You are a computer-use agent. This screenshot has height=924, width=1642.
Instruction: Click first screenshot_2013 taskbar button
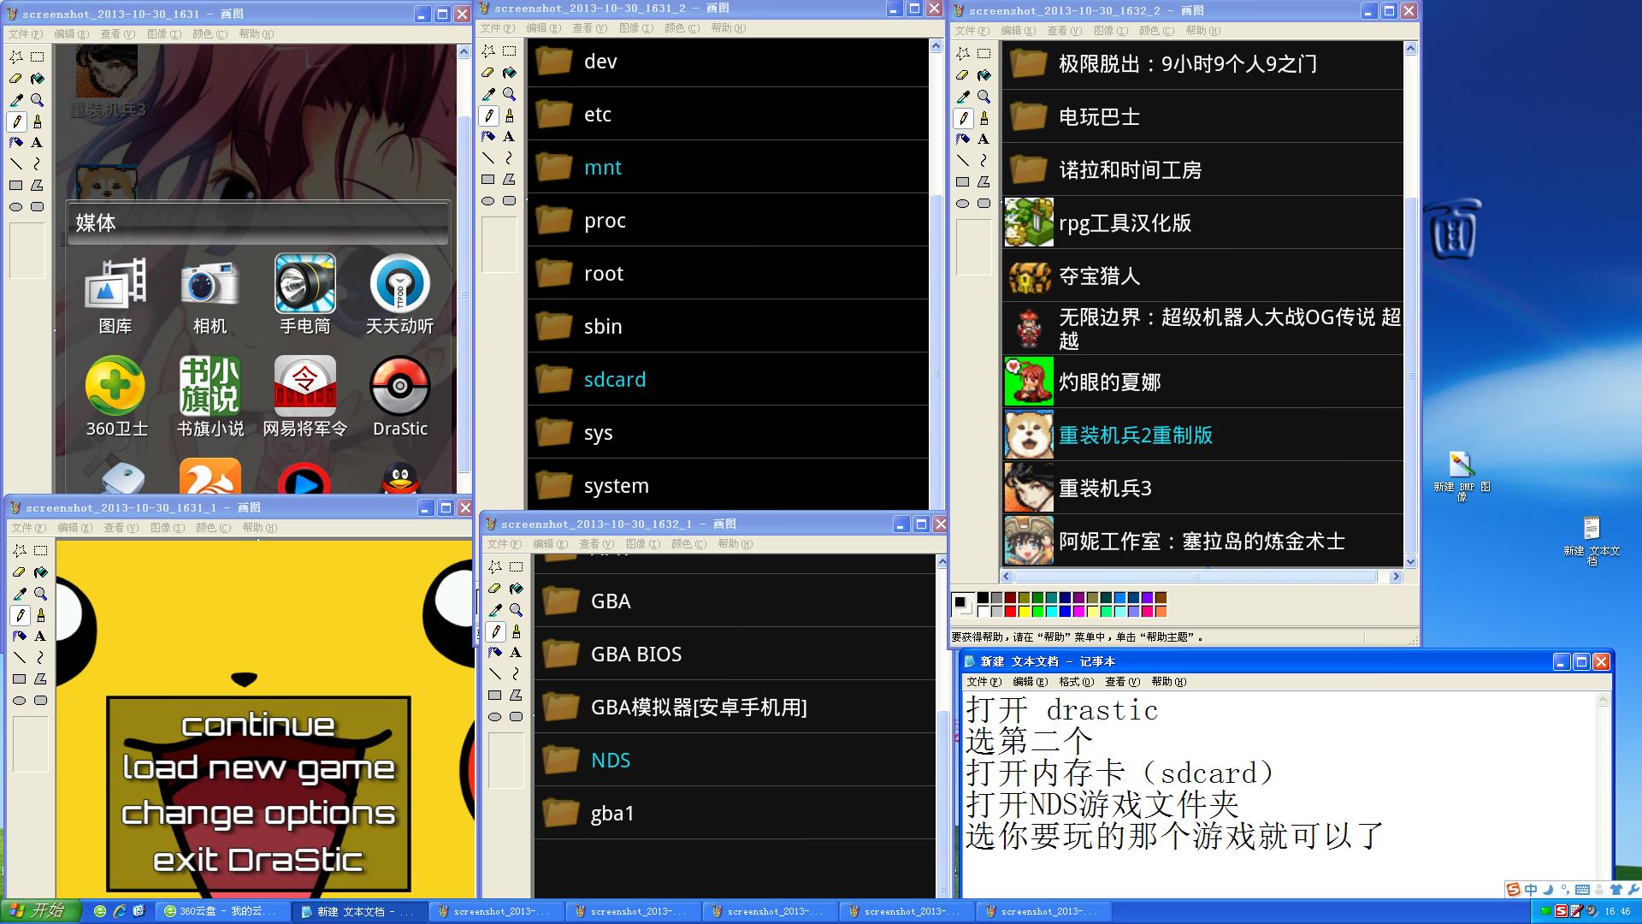496,911
